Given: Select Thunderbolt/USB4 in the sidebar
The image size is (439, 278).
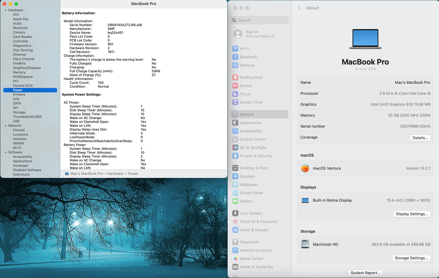Looking at the screenshot, I should coord(27,117).
